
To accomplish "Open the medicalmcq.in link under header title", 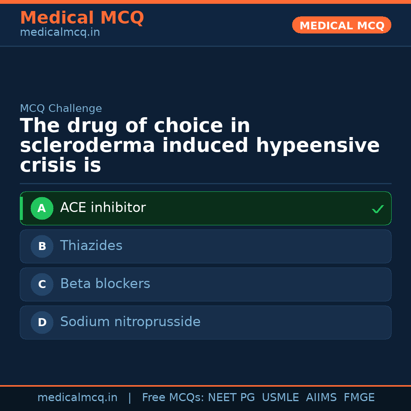I will click(60, 32).
